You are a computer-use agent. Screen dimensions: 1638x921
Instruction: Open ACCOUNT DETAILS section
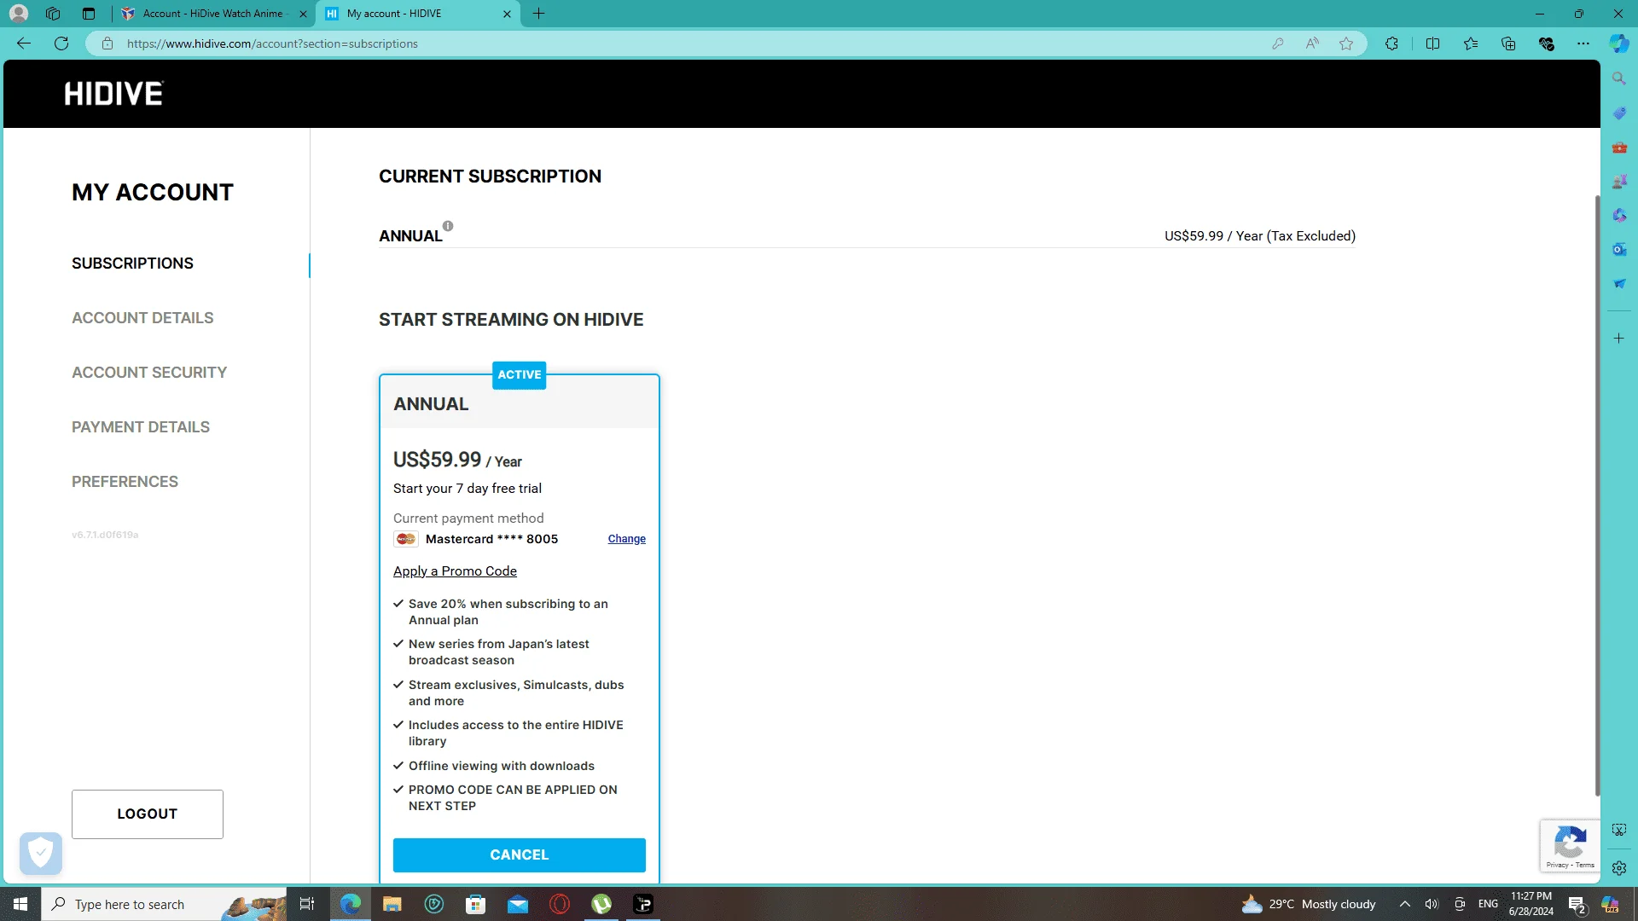[x=142, y=318]
